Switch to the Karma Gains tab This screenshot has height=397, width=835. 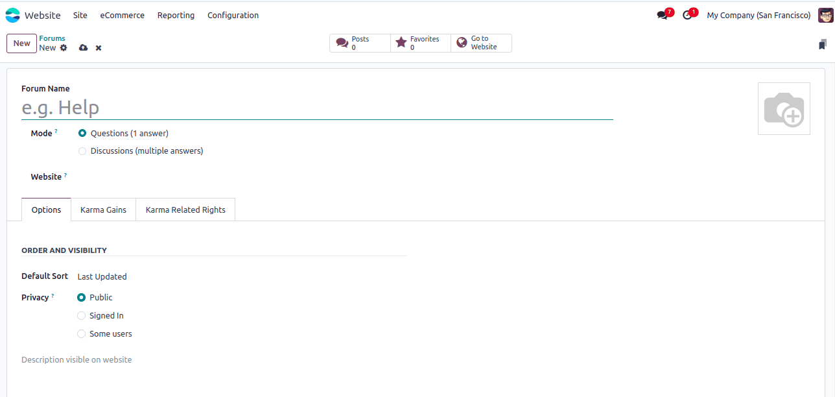click(103, 210)
